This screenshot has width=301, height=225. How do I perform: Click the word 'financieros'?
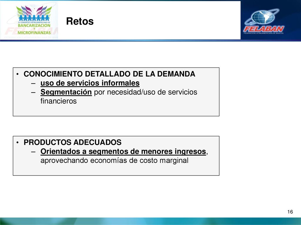point(58,101)
